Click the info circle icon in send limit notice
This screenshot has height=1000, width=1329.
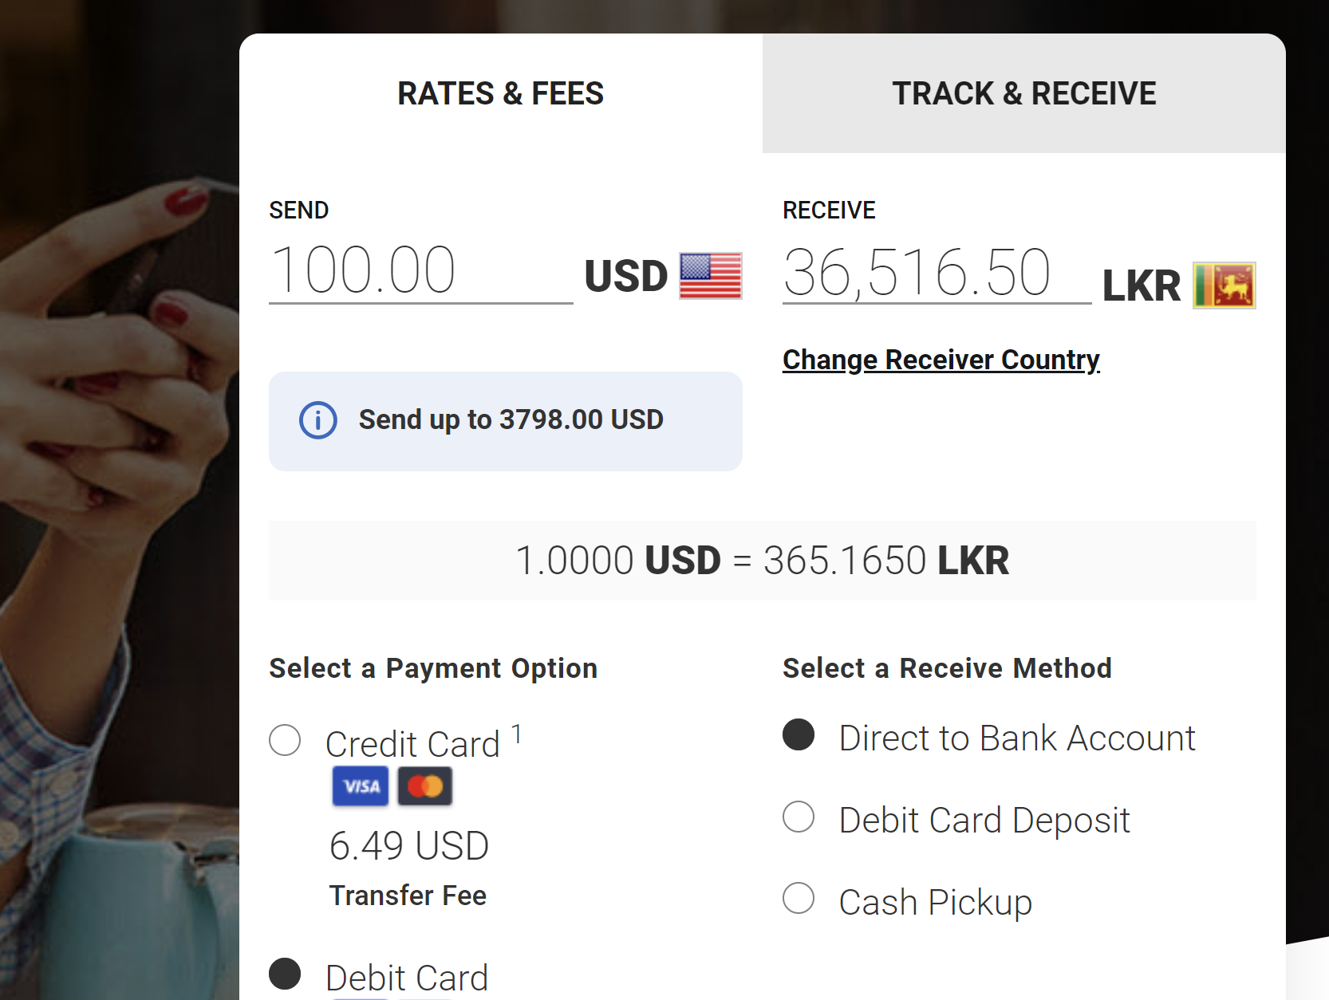[x=317, y=420]
